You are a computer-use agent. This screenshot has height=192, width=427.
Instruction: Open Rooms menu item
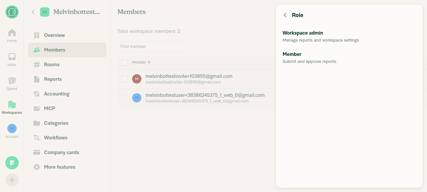(x=67, y=65)
